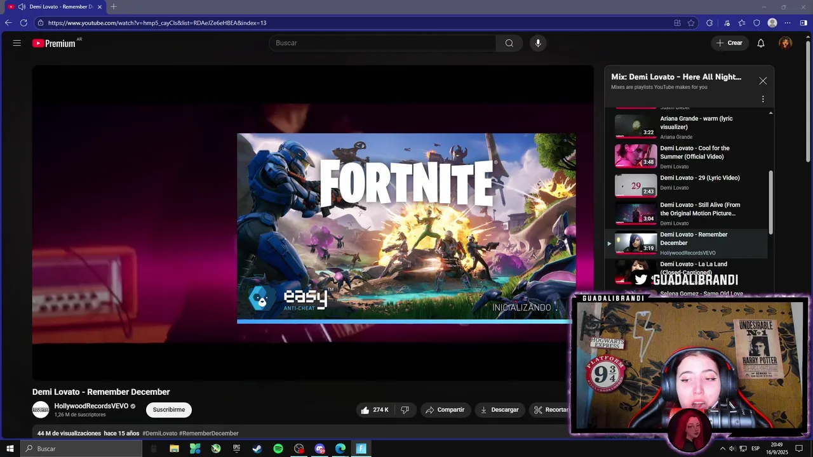Open YouTube notifications bell
813x457 pixels.
coord(761,43)
